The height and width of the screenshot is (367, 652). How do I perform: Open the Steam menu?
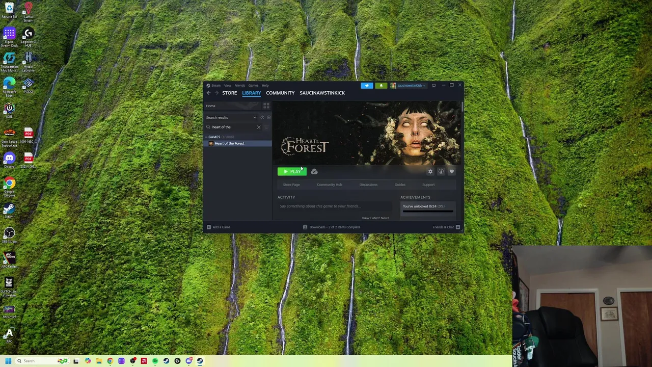[216, 86]
